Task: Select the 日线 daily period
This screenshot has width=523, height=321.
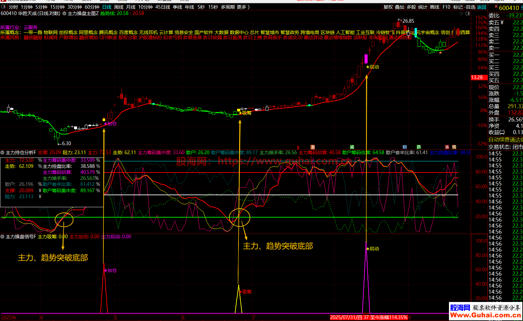Action: click(x=107, y=7)
